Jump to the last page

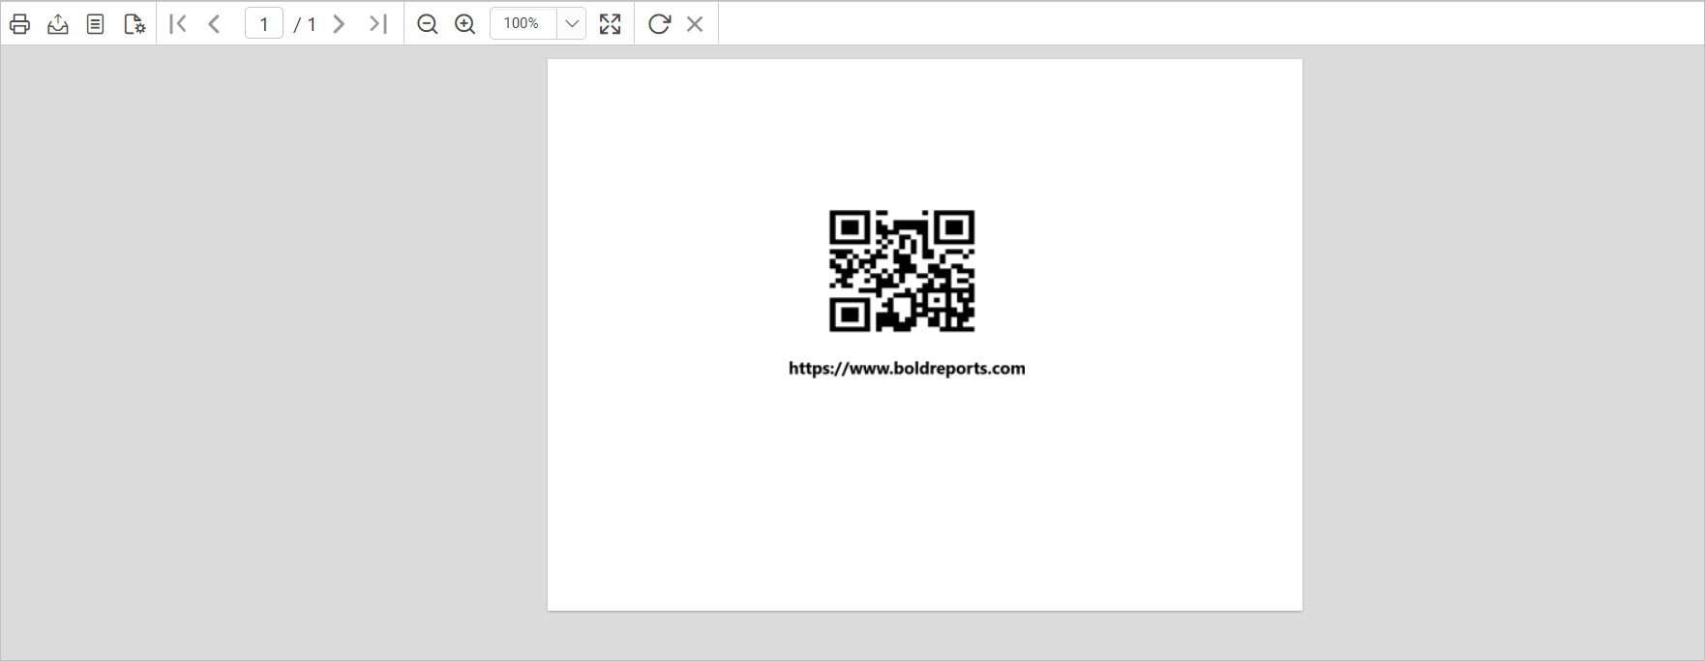[377, 24]
